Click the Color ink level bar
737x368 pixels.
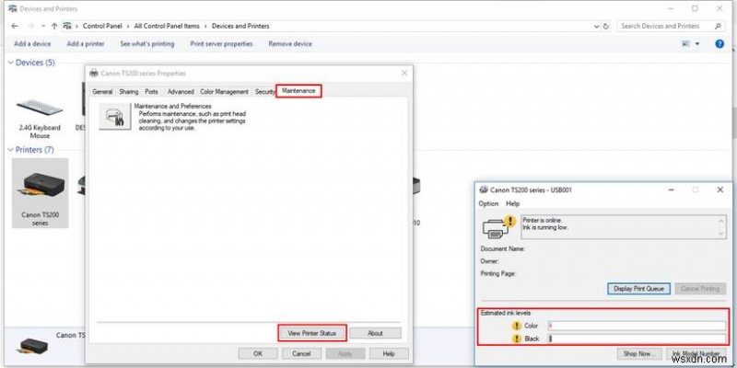coord(637,326)
